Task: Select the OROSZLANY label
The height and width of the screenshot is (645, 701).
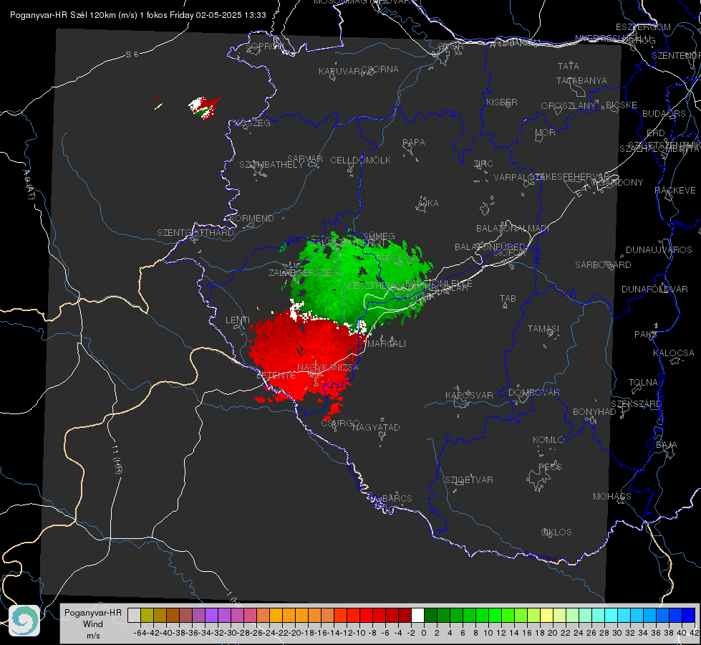Action: [569, 106]
